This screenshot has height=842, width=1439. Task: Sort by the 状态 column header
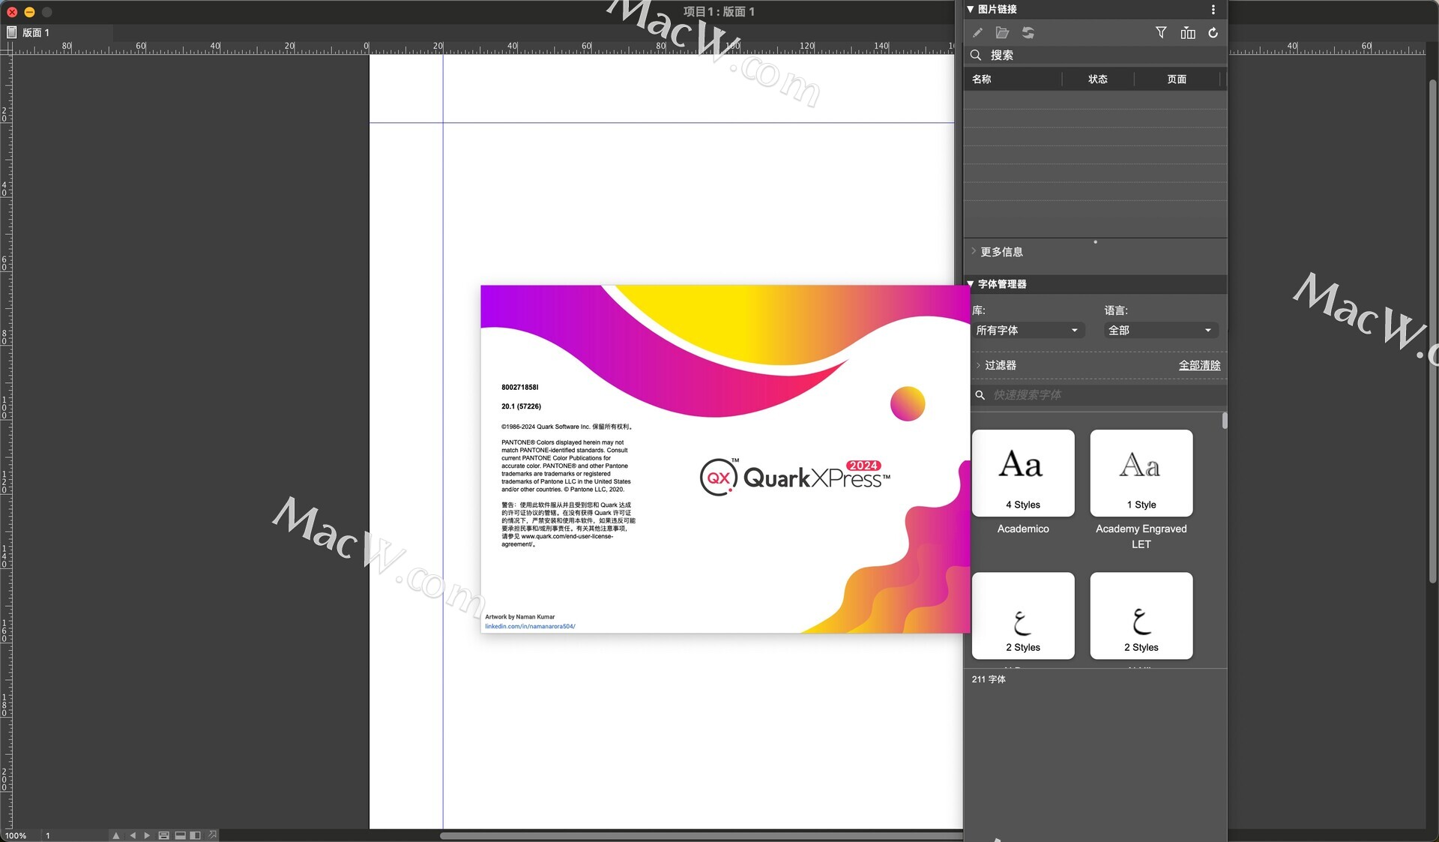pos(1098,79)
